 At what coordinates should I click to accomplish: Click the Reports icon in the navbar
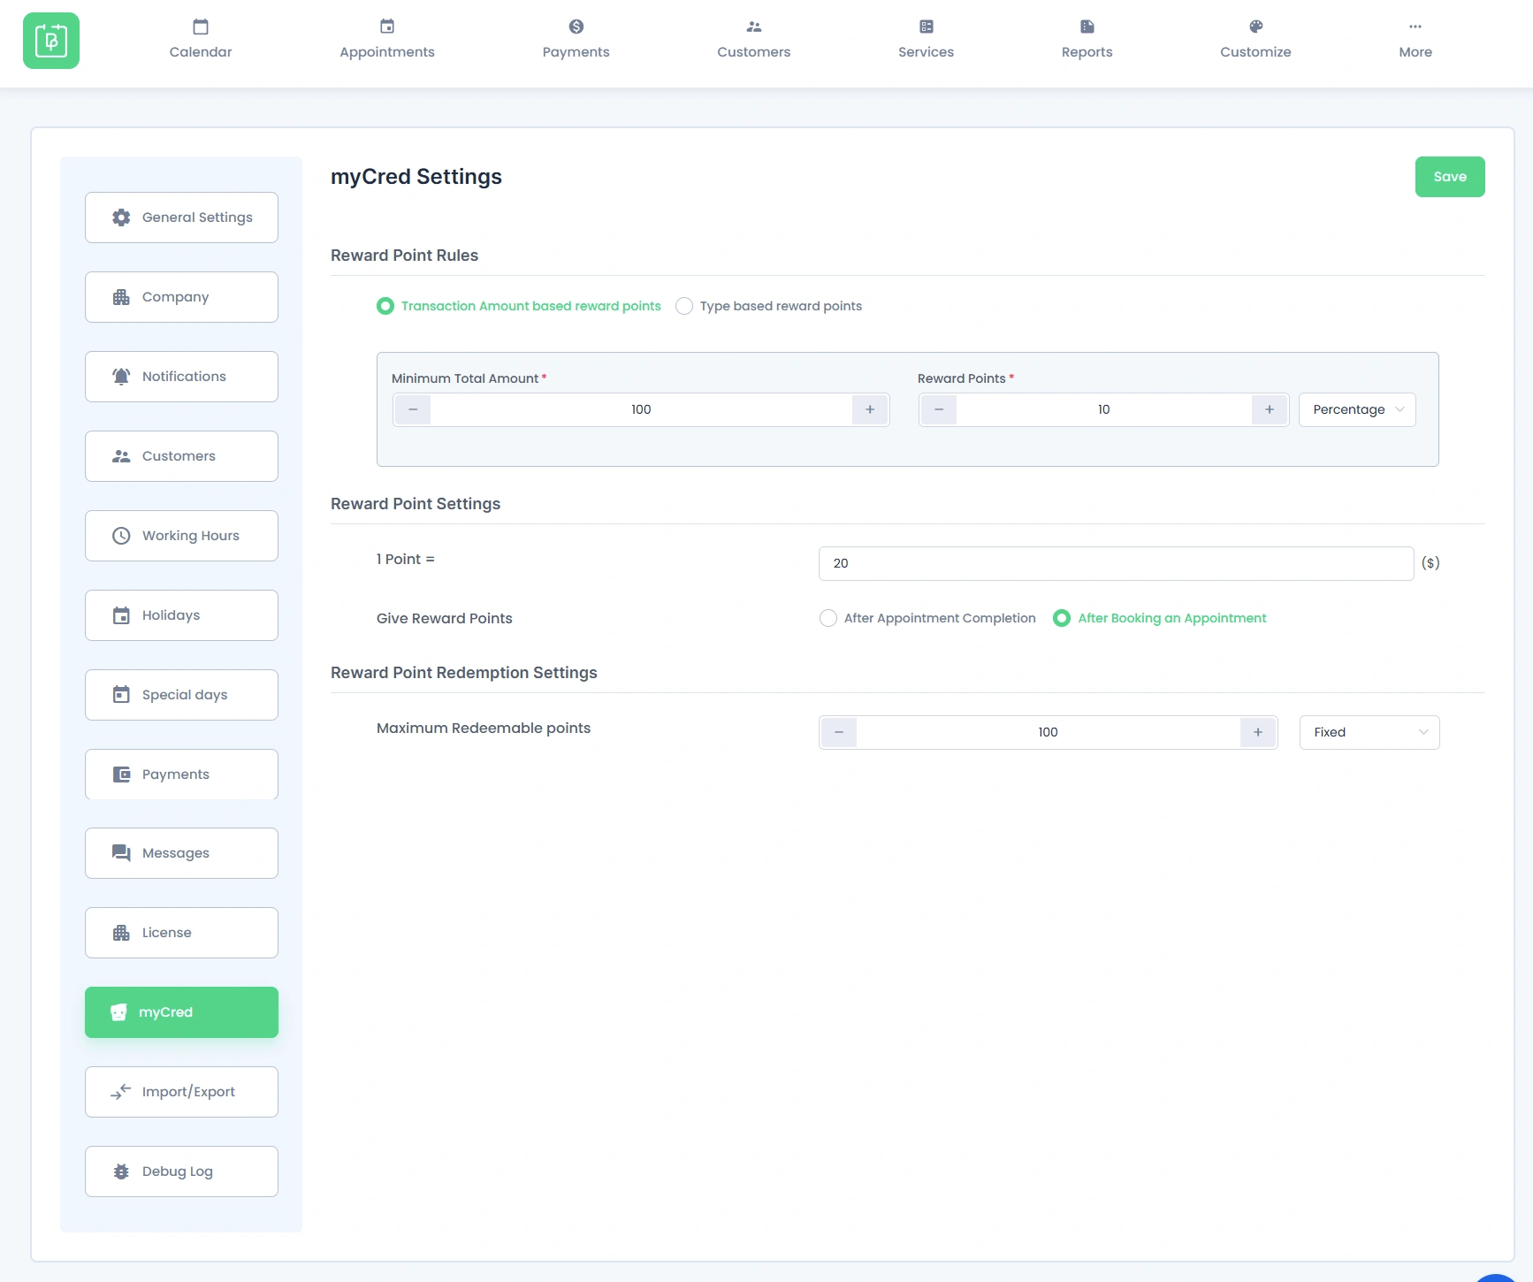coord(1087,37)
